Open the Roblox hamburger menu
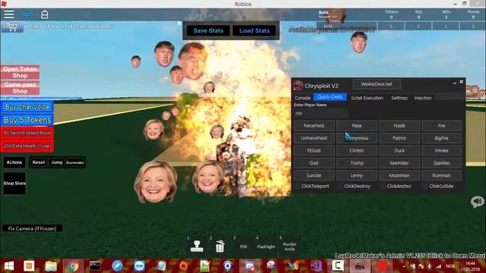486x273 pixels. click(8, 14)
